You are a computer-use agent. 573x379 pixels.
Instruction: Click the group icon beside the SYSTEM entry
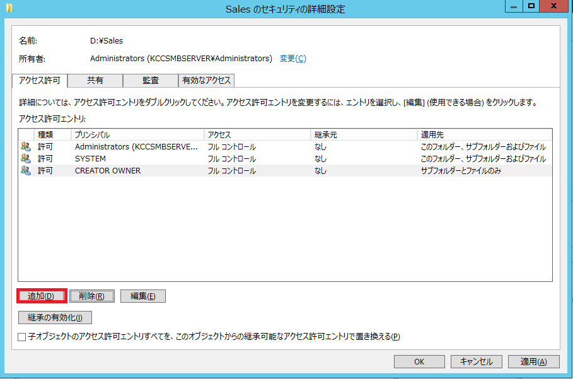(25, 158)
